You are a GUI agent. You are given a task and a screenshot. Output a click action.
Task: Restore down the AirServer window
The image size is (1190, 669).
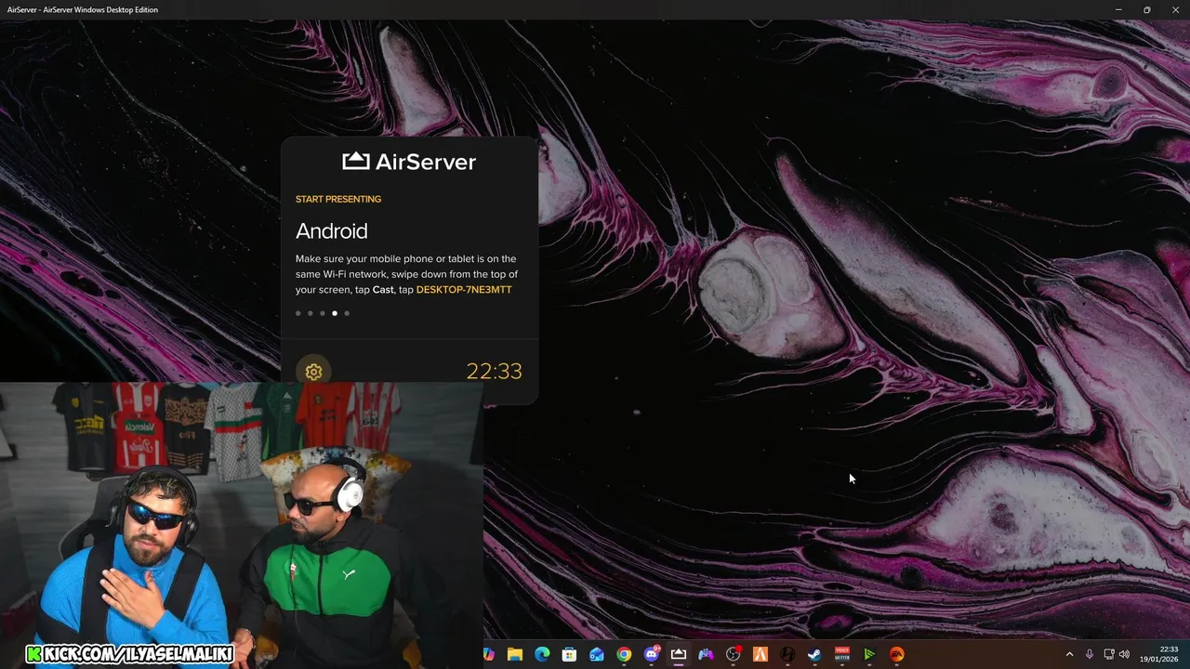tap(1146, 9)
